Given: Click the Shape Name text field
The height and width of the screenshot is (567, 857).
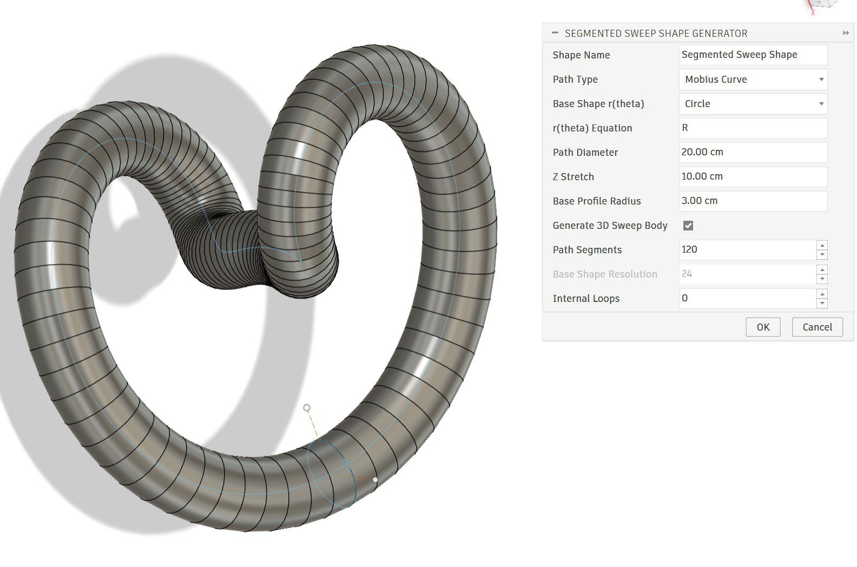Looking at the screenshot, I should (x=753, y=55).
